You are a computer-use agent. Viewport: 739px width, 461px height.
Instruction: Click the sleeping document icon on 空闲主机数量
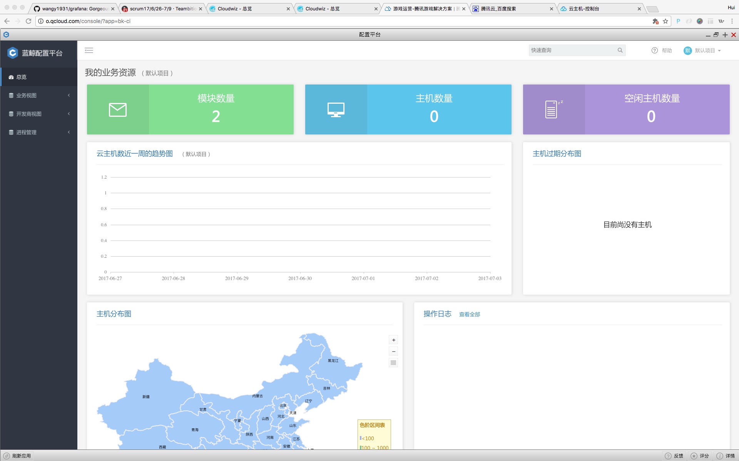552,110
